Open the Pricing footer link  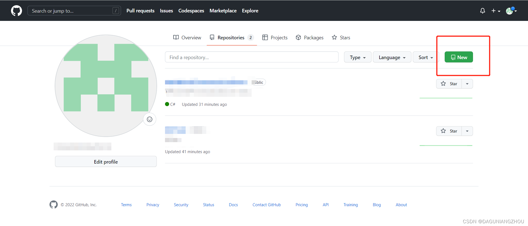click(x=302, y=205)
